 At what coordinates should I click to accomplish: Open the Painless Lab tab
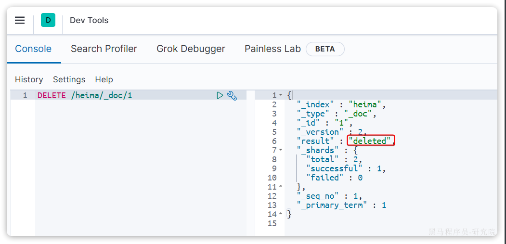pyautogui.click(x=272, y=49)
